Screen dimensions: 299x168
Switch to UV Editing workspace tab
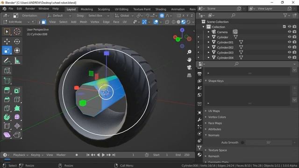point(121,9)
